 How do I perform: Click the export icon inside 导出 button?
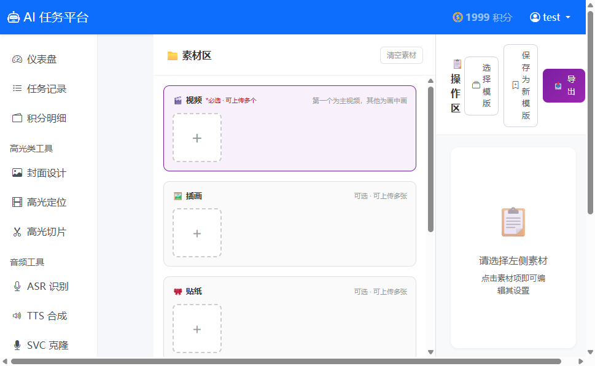558,86
